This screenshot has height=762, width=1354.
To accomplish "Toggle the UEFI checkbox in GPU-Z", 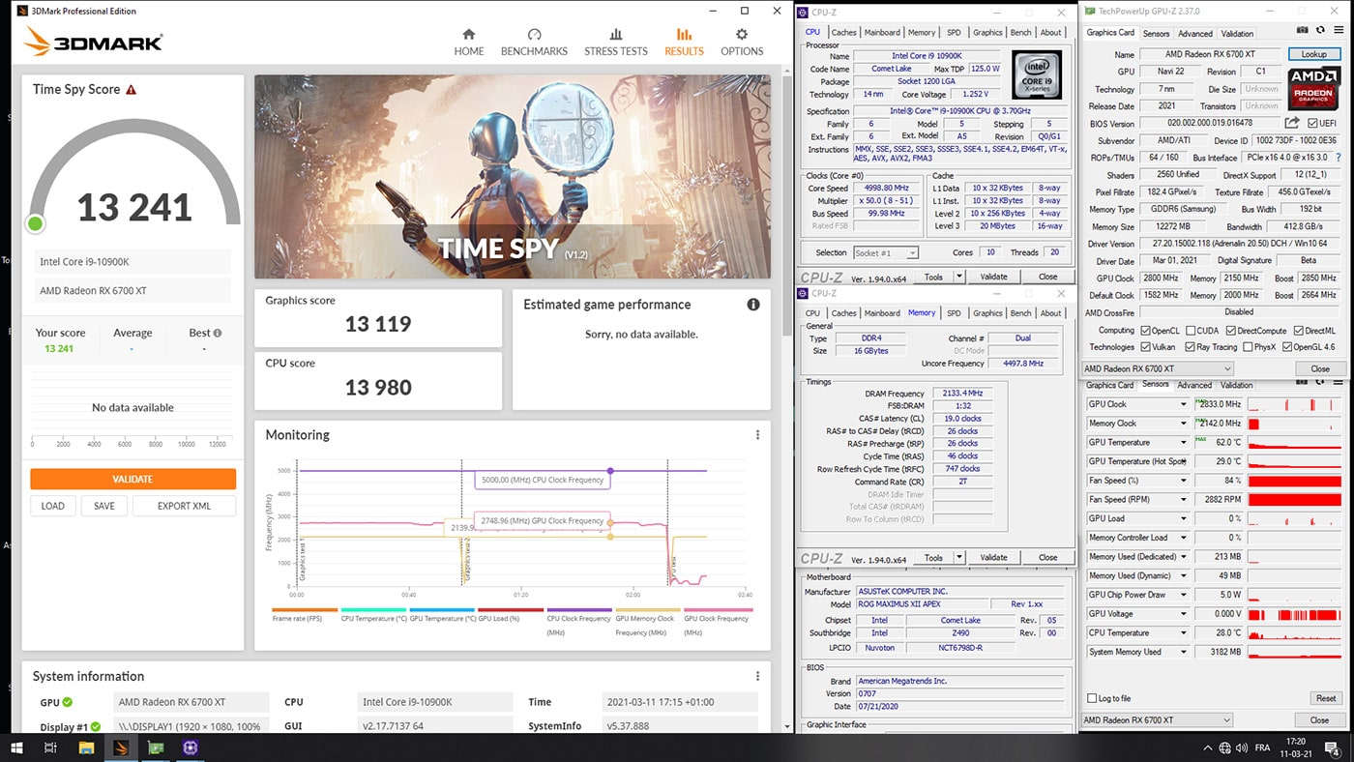I will click(x=1312, y=124).
